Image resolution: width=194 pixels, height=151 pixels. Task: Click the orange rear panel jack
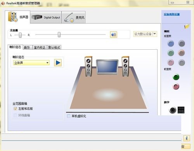point(182,53)
